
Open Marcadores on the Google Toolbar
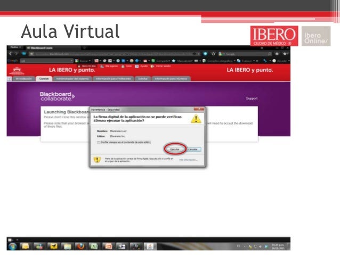click(x=182, y=61)
